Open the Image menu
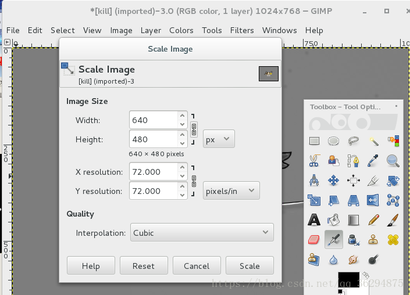 pyautogui.click(x=121, y=30)
